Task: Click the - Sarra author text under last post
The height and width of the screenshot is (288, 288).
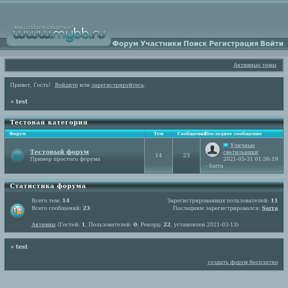Action: point(214,166)
